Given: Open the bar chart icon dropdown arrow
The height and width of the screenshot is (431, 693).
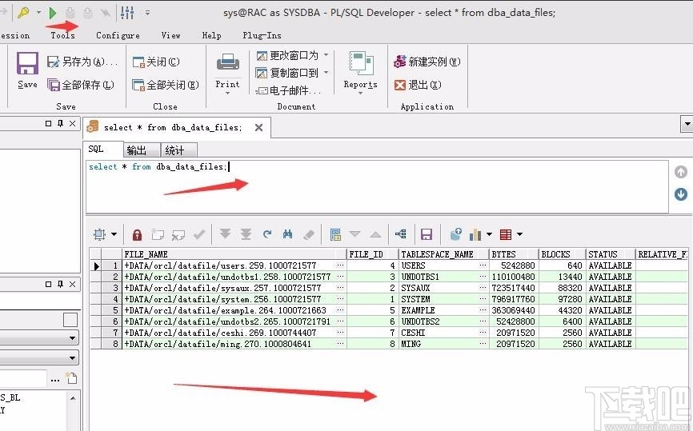Looking at the screenshot, I should click(x=490, y=234).
